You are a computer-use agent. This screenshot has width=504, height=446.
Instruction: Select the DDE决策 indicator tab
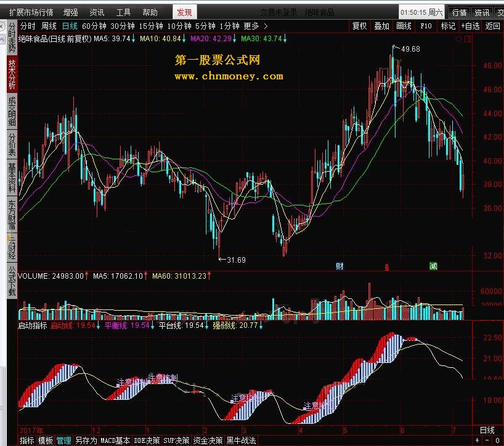click(x=147, y=440)
